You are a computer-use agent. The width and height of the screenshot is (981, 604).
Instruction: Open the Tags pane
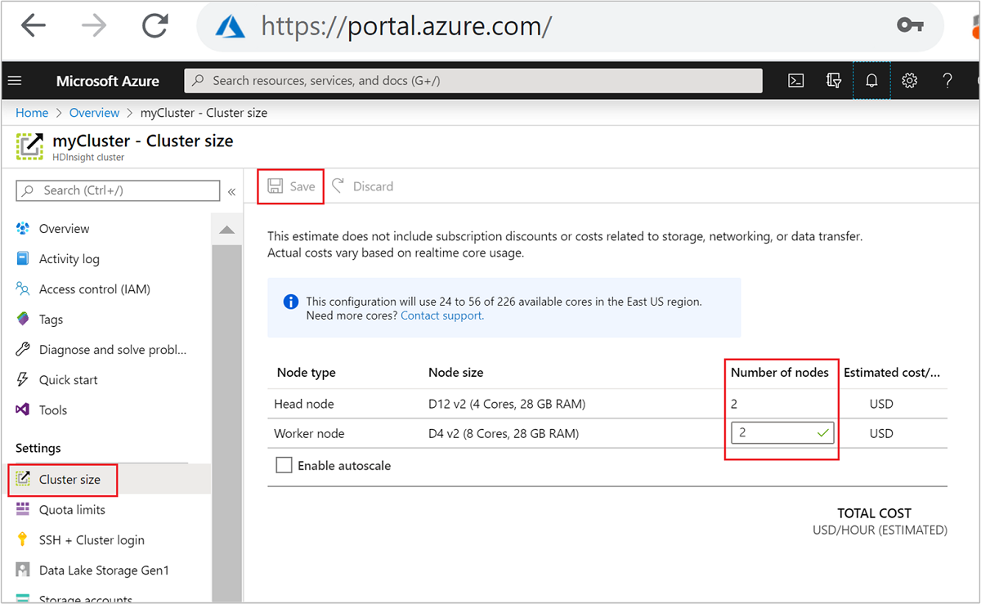pos(49,319)
